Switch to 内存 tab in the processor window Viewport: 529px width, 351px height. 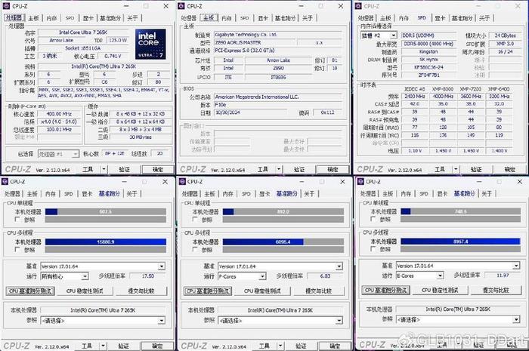pyautogui.click(x=51, y=18)
